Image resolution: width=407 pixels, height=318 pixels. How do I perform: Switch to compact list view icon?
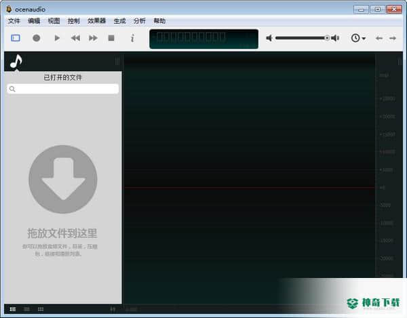(26, 309)
